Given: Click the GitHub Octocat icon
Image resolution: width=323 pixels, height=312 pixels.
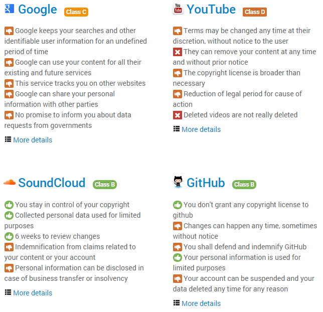Looking at the screenshot, I should coord(178,182).
